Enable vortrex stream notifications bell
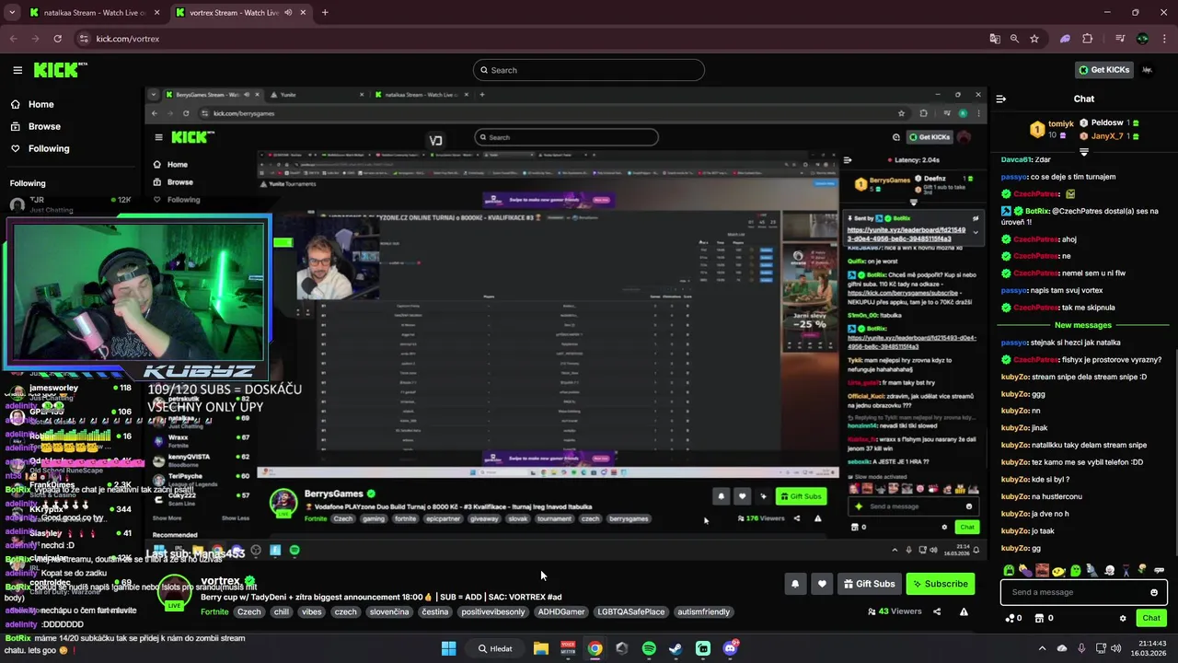 [795, 584]
